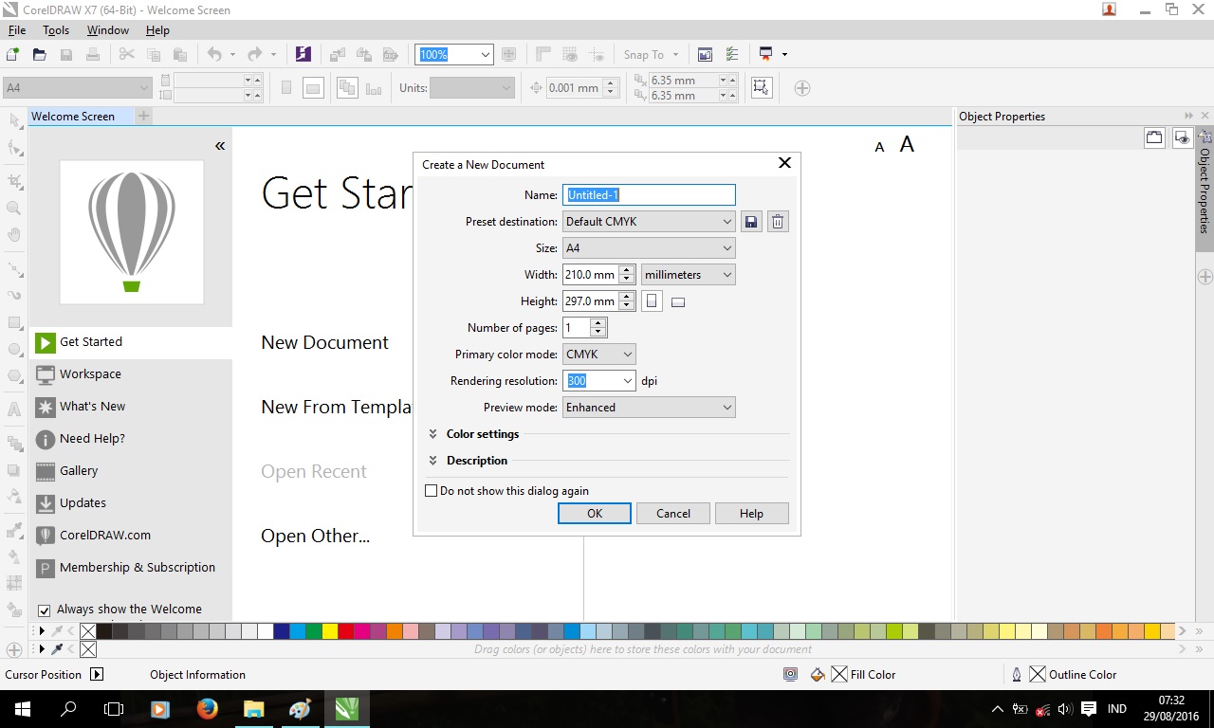Click the Width field showing 210.0 mm
1214x728 pixels.
click(x=591, y=275)
